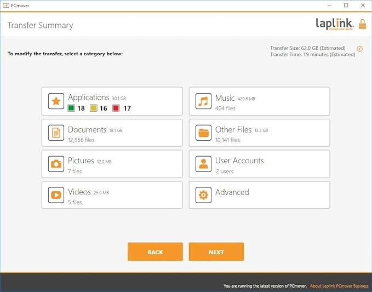Click the 5 files text
Image resolution: width=372 pixels, height=292 pixels.
75,202
